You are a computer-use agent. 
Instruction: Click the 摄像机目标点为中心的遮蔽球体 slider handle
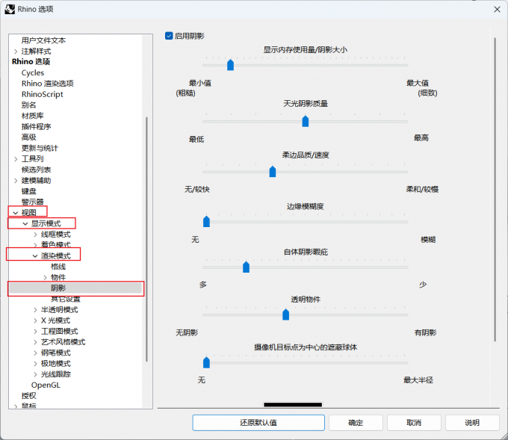point(206,362)
